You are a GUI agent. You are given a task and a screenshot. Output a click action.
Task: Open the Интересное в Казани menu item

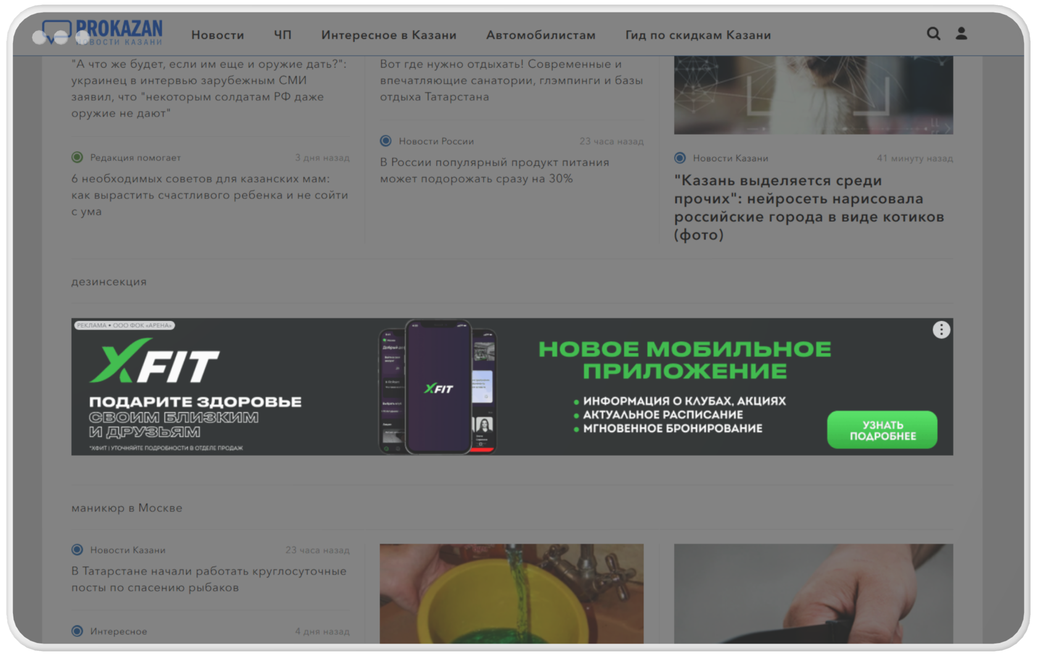click(389, 35)
